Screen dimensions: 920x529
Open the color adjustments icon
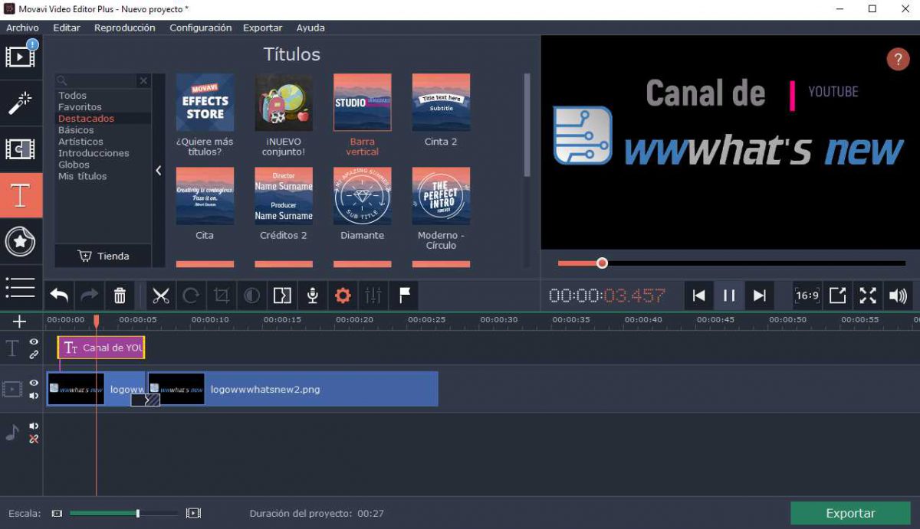pyautogui.click(x=251, y=295)
